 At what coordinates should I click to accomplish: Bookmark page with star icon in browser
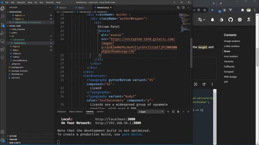[205, 10]
